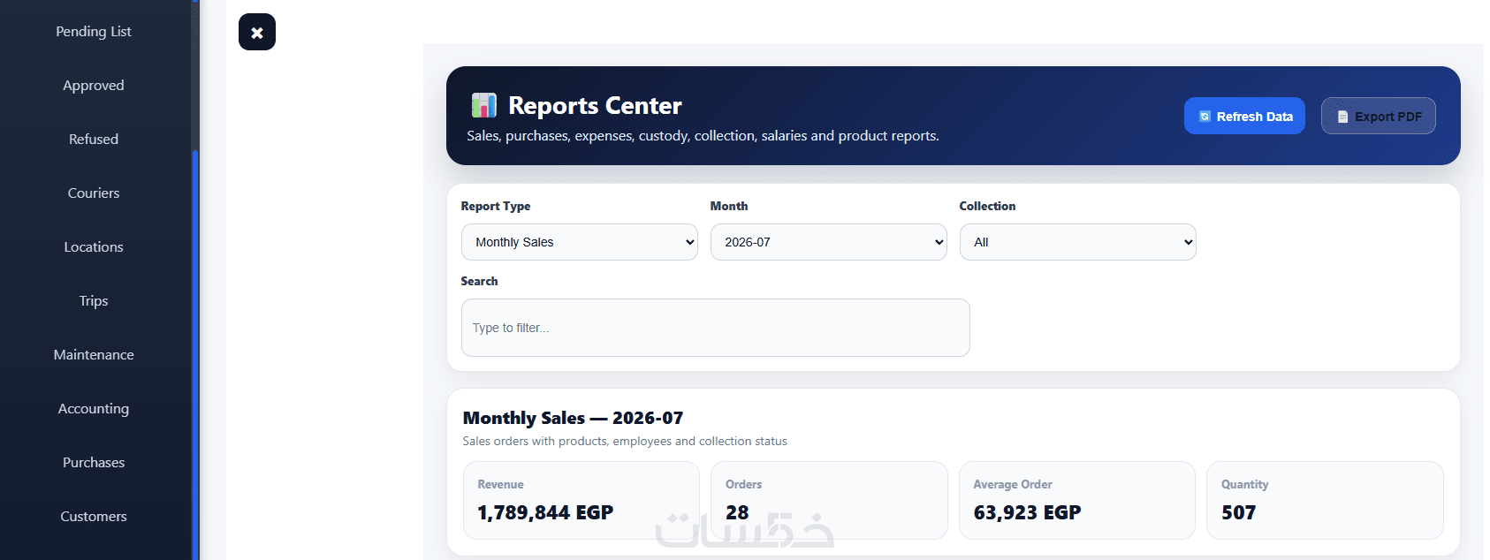Navigate to Locations

[94, 246]
